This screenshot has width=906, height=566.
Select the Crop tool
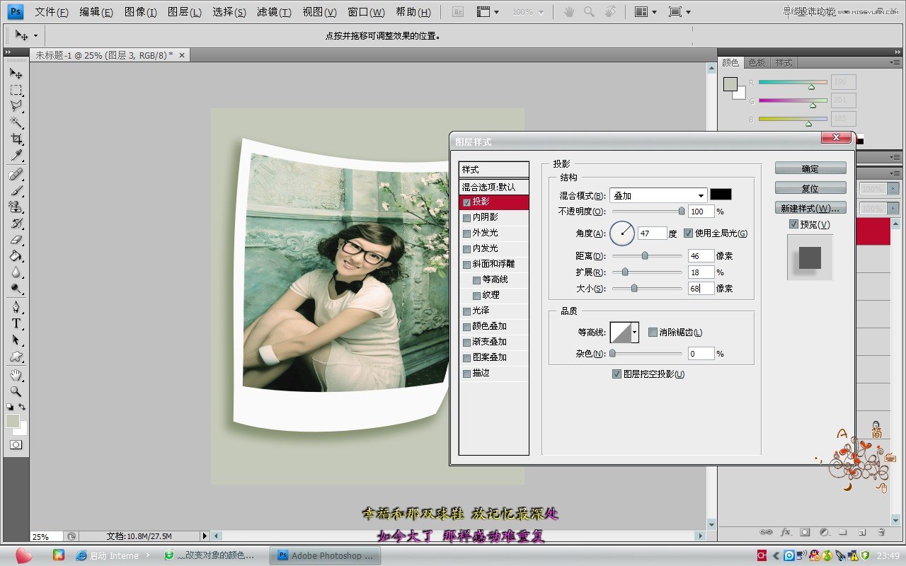click(x=16, y=139)
